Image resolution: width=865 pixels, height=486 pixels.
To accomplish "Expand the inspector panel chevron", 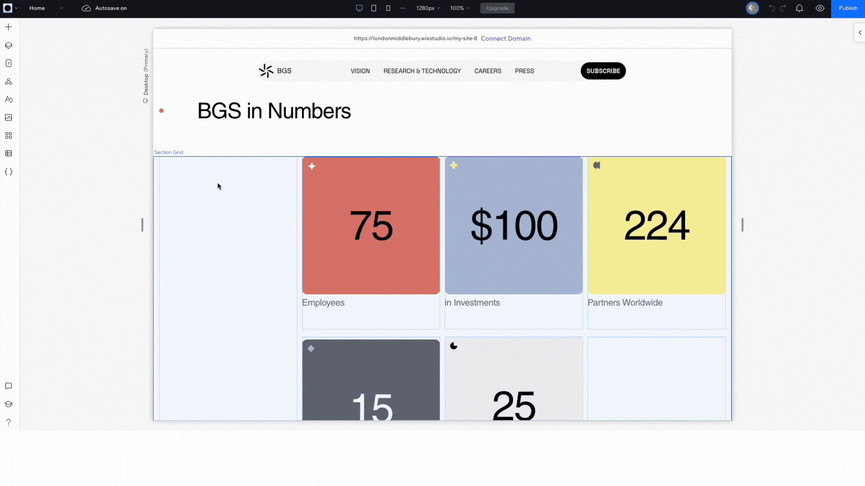I will [x=860, y=32].
